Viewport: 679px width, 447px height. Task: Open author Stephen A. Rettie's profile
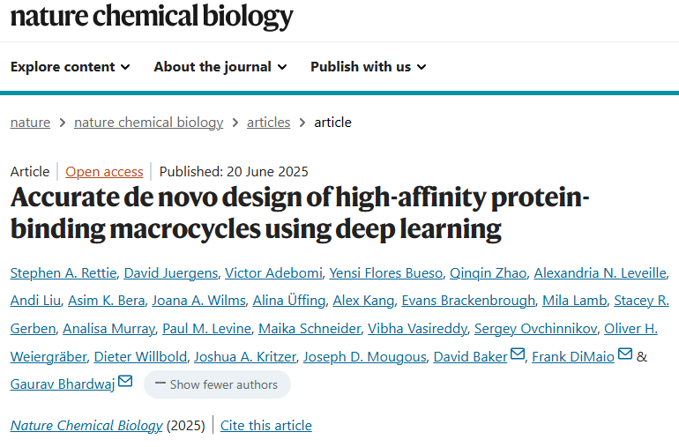pyautogui.click(x=63, y=273)
